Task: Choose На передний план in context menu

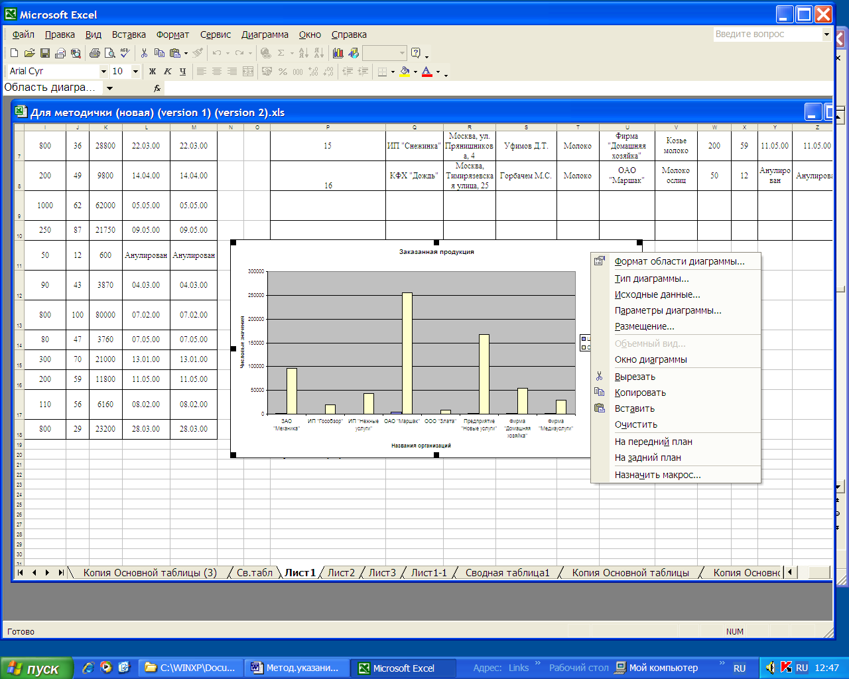Action: coord(675,442)
